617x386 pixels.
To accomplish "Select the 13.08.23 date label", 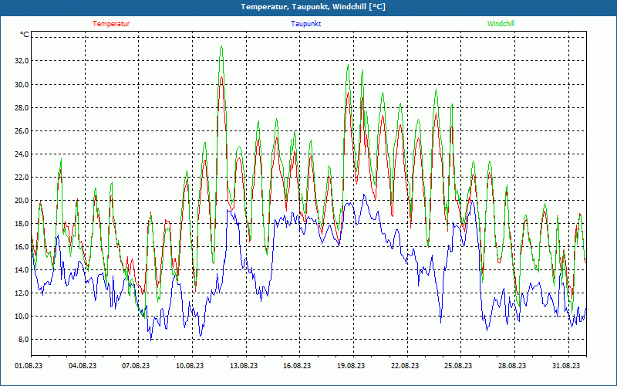I will (x=244, y=366).
